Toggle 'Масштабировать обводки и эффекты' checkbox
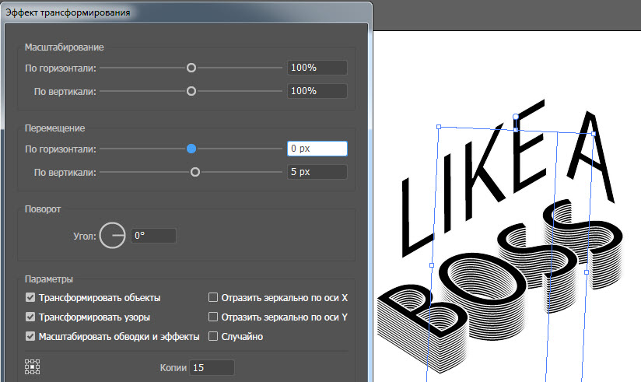641x382 pixels. tap(30, 336)
